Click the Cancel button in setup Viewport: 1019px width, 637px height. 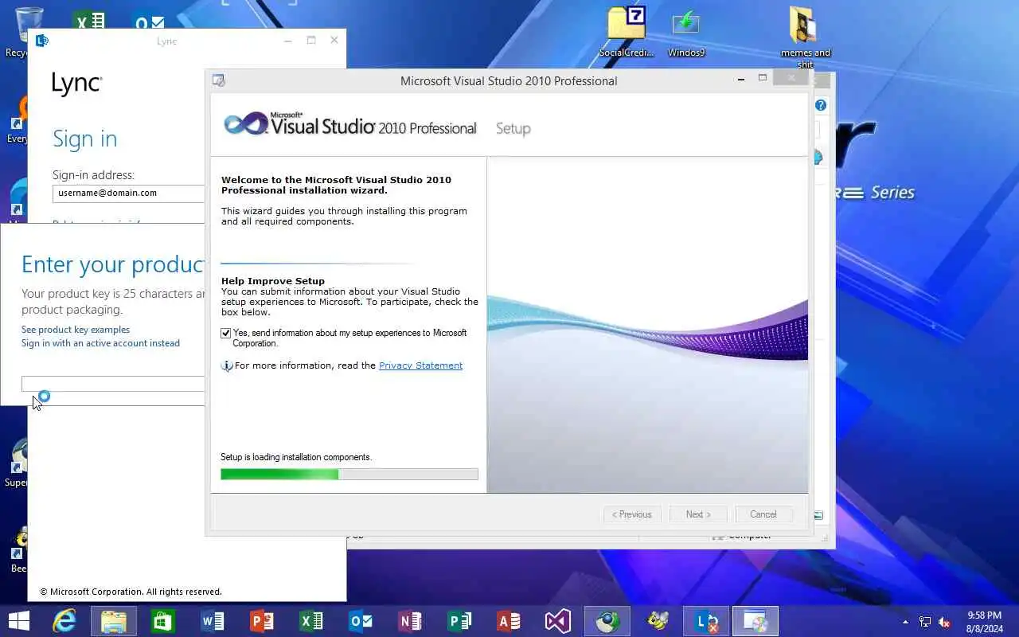[x=763, y=514]
